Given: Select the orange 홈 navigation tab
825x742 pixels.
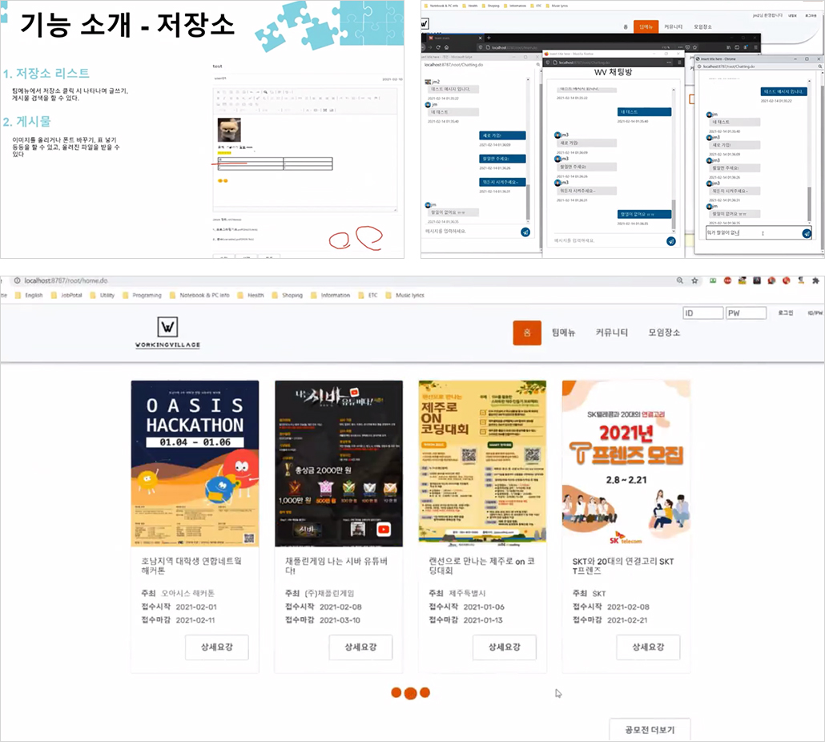Looking at the screenshot, I should pyautogui.click(x=527, y=333).
